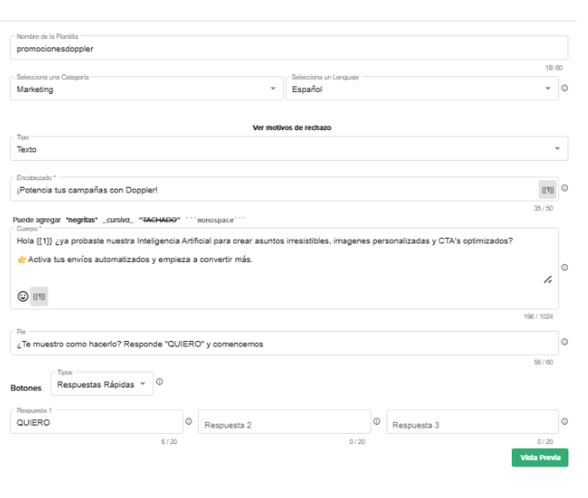This screenshot has height=498, width=588.
Task: Expand the Tipo Texto dropdown
Action: coord(290,149)
